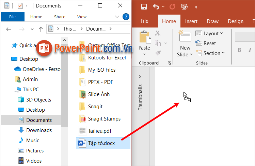The width and height of the screenshot is (255, 166).
Task: Toggle Italic formatting
Action: click(x=250, y=50)
